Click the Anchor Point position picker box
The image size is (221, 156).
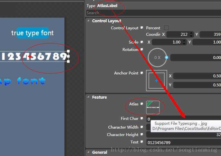[x=157, y=80]
